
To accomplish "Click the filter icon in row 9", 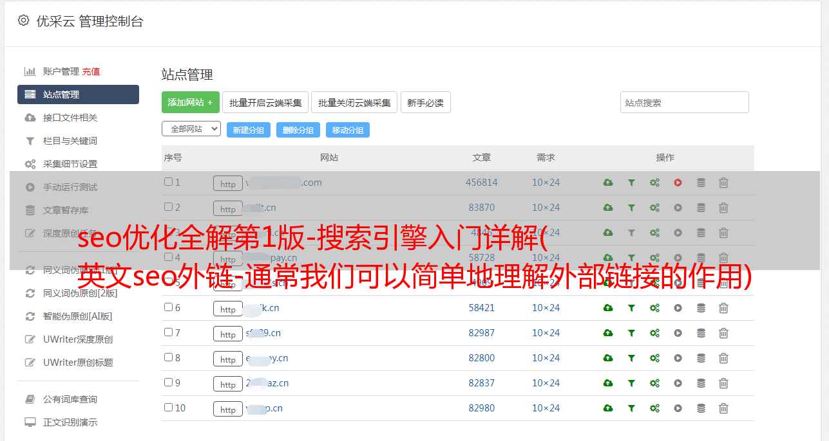I will (x=631, y=383).
